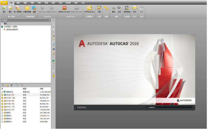Show the 目标2 point cloud via its bulb
The image size is (208, 130).
[x=2, y=113]
